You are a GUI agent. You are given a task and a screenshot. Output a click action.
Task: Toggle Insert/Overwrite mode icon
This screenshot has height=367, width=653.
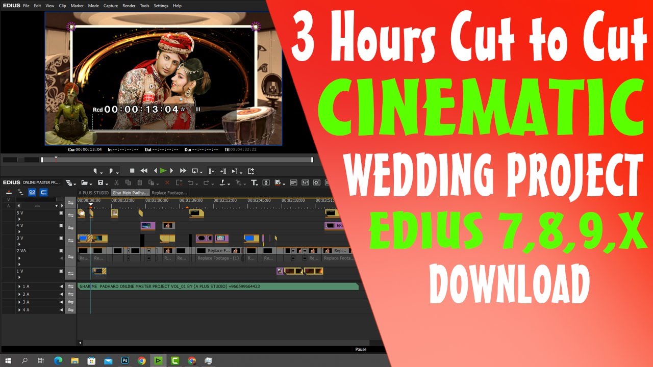[9, 192]
